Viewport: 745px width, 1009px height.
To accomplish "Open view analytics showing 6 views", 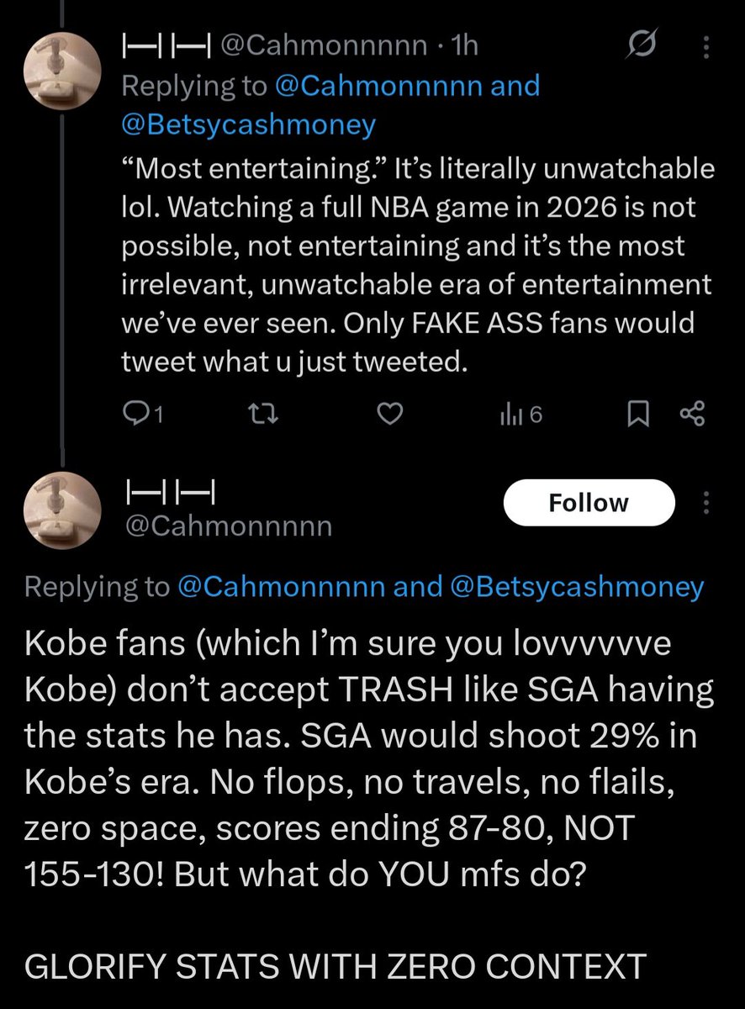I will [x=521, y=413].
